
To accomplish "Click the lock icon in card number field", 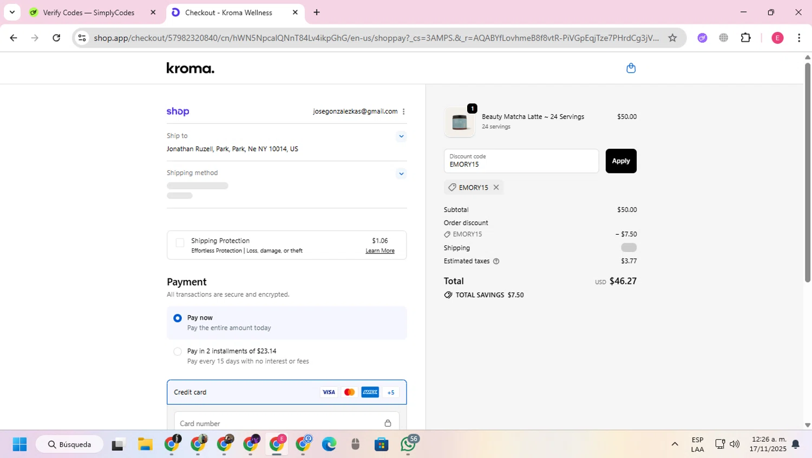I will pyautogui.click(x=388, y=423).
